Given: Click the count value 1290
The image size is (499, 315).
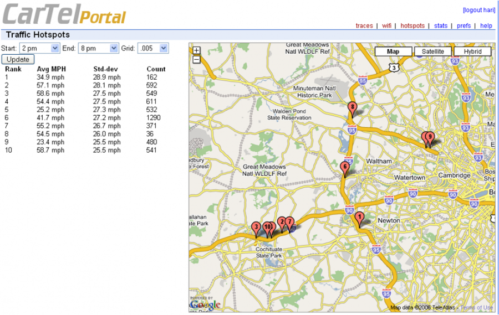Looking at the screenshot, I should pos(154,117).
